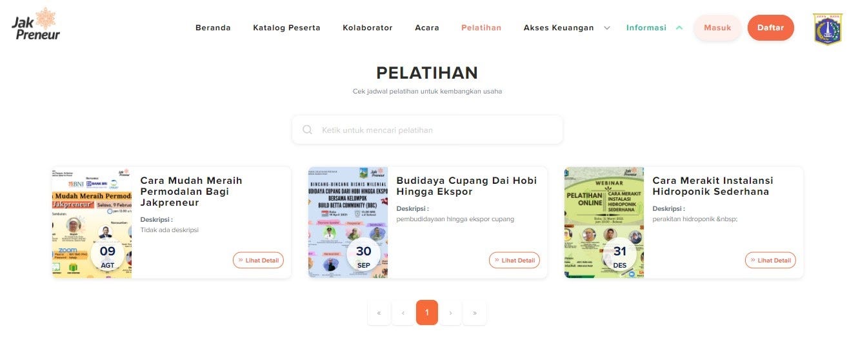Expand the Akses Keuangan dropdown chevron
858x356 pixels.
point(606,28)
